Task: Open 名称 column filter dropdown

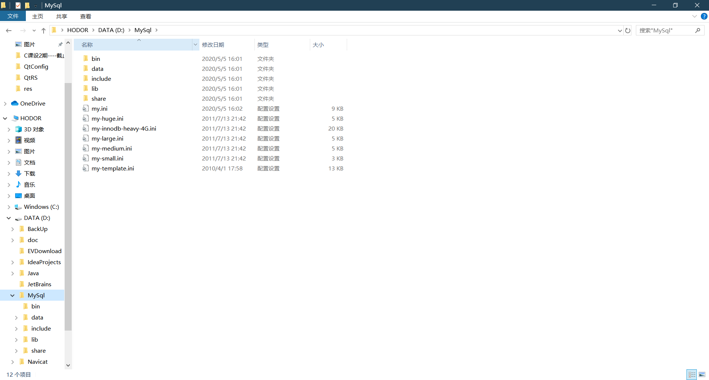Action: coord(195,45)
